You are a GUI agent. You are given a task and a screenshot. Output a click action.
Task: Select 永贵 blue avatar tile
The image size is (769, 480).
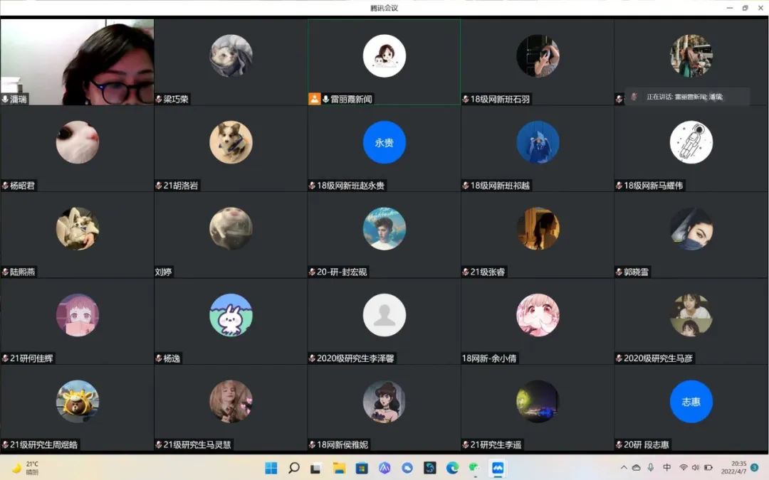tap(384, 142)
